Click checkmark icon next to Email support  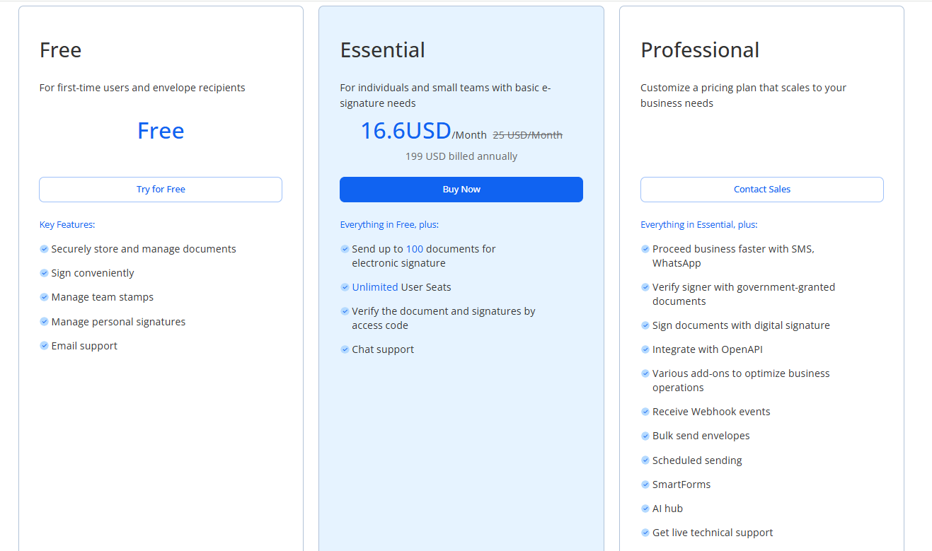pyautogui.click(x=44, y=346)
